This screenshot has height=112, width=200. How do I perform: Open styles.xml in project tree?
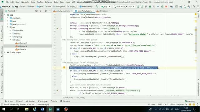21,49
